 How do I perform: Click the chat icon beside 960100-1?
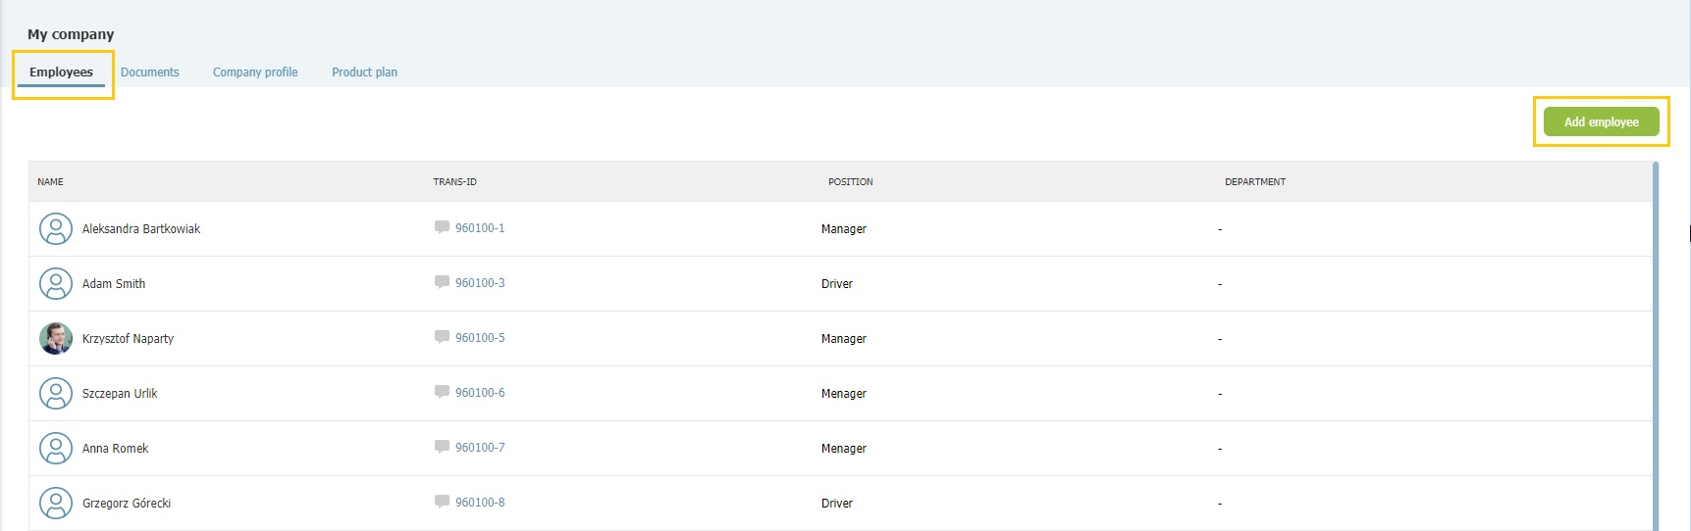(442, 227)
